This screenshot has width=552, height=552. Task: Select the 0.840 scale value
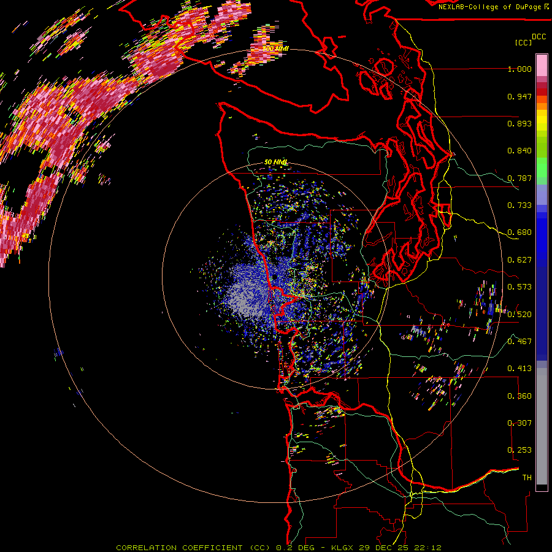pos(519,151)
